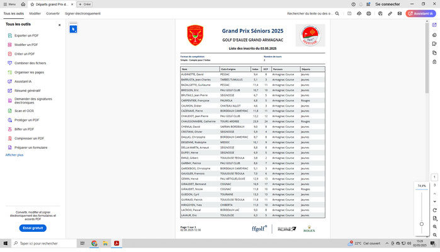
Task: Click the send by email icon
Action: pyautogui.click(x=400, y=13)
